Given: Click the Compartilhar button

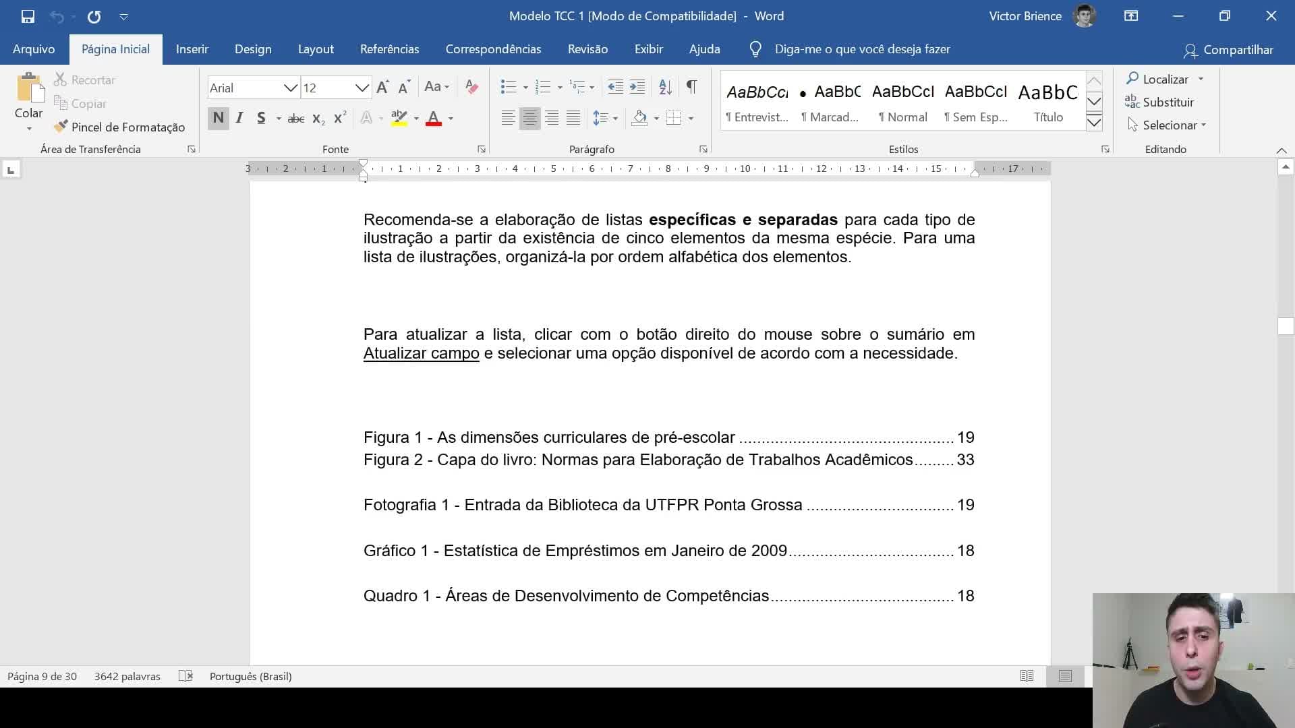Looking at the screenshot, I should click(1229, 50).
